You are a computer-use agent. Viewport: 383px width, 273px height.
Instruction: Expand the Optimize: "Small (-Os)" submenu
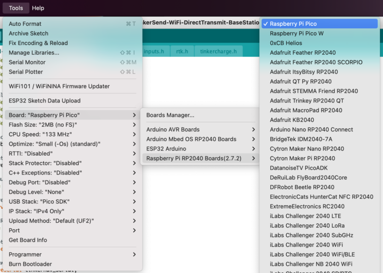72,144
